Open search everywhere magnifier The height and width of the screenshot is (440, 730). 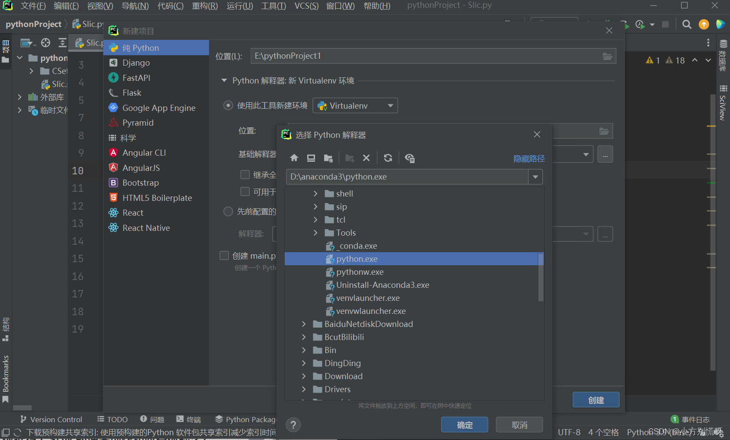(687, 24)
